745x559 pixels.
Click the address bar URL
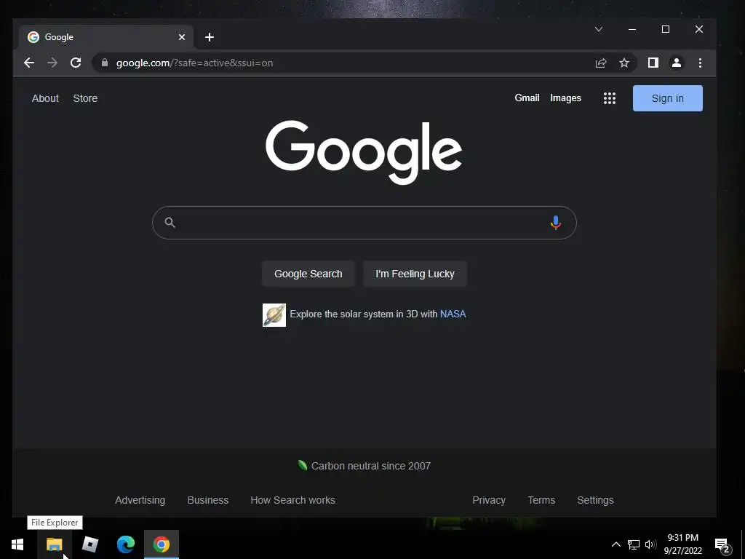194,63
